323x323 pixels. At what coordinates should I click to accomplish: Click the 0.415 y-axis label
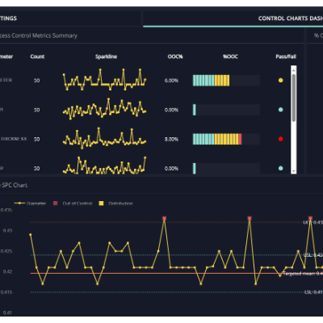click(x=6, y=292)
